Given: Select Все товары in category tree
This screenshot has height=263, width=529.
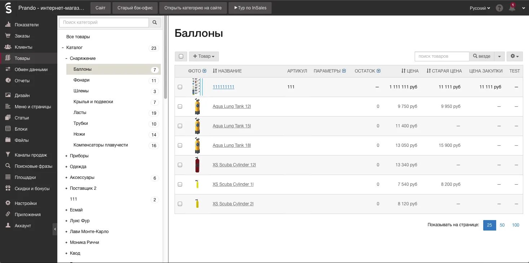Looking at the screenshot, I should (x=78, y=37).
